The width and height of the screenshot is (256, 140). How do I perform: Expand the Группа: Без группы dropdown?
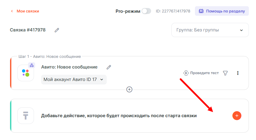pos(210,30)
